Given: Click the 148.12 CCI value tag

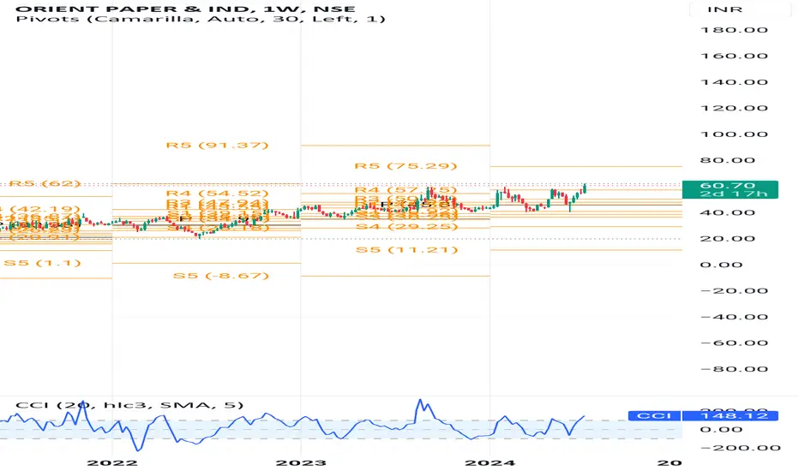Looking at the screenshot, I should [x=730, y=416].
